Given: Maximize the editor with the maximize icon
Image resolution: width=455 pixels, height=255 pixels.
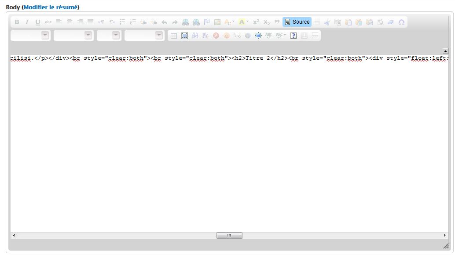Looking at the screenshot, I should pyautogui.click(x=258, y=36).
